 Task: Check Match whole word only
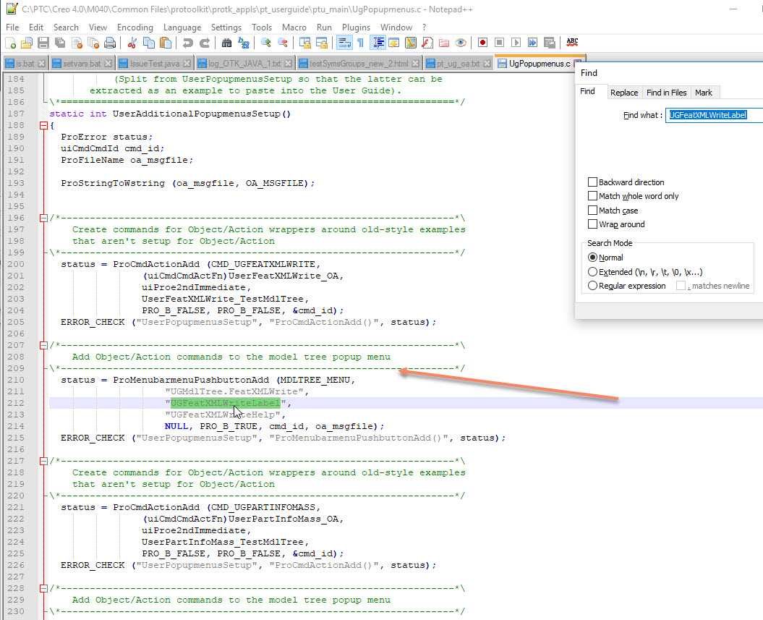[x=593, y=196]
